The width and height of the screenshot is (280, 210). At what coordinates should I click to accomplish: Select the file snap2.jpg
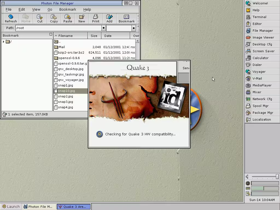65,96
